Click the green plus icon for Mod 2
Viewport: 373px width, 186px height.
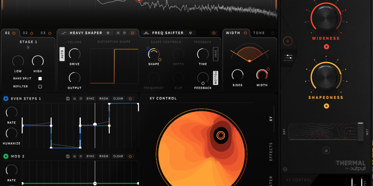6,156
